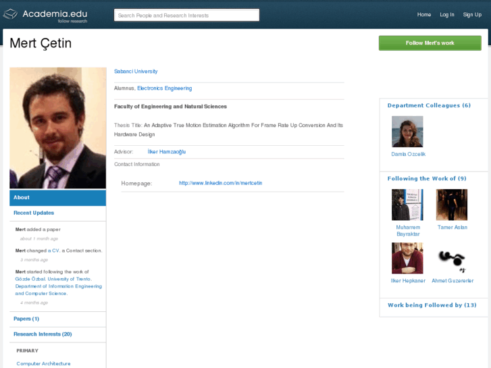Select the About tab in the sidebar
This screenshot has height=368, width=491.
click(x=58, y=198)
